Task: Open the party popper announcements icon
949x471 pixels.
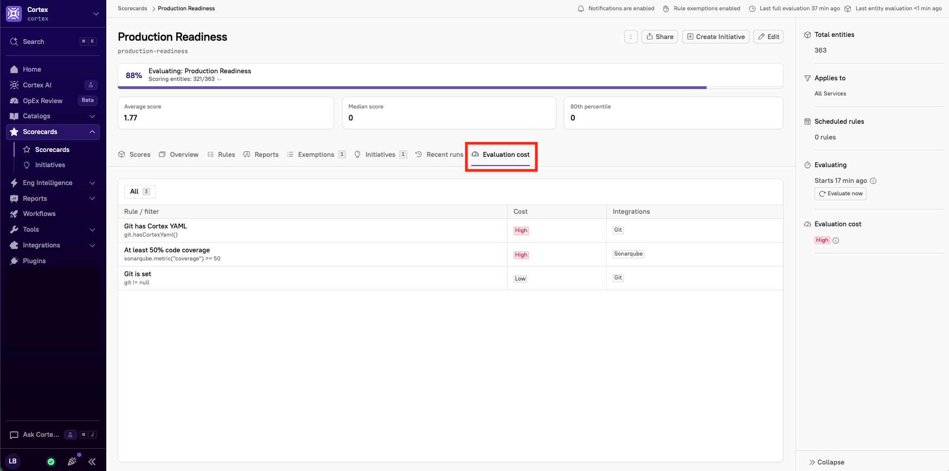Action: coord(72,461)
